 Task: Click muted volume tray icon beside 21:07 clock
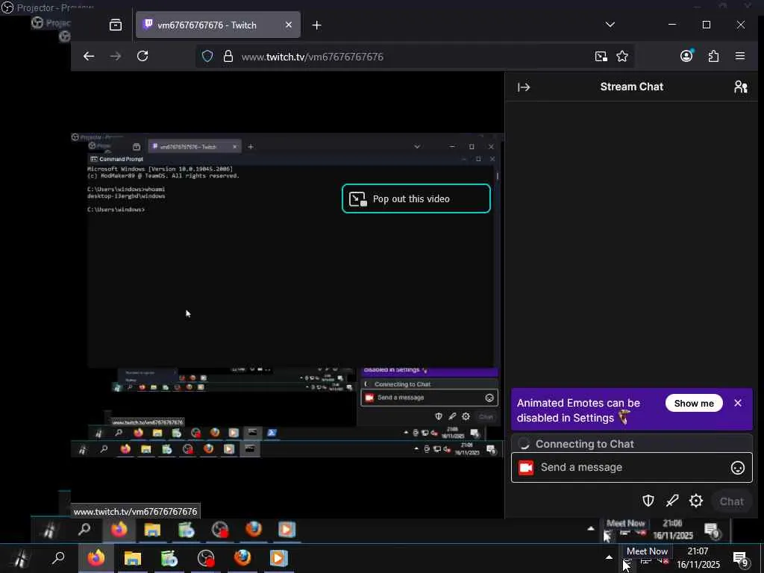click(x=663, y=561)
